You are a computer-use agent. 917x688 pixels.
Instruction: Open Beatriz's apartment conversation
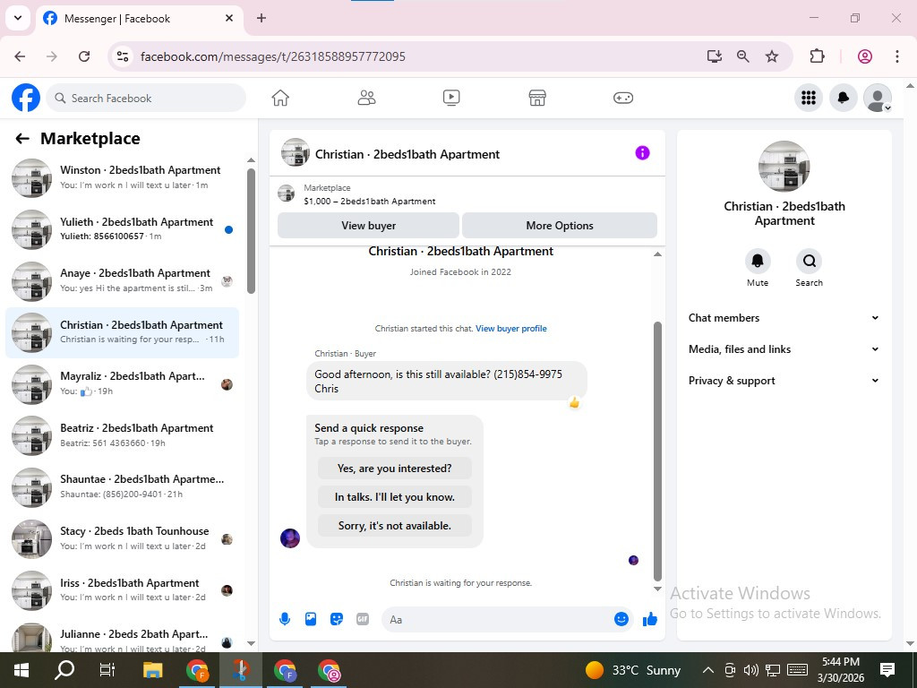coord(122,435)
